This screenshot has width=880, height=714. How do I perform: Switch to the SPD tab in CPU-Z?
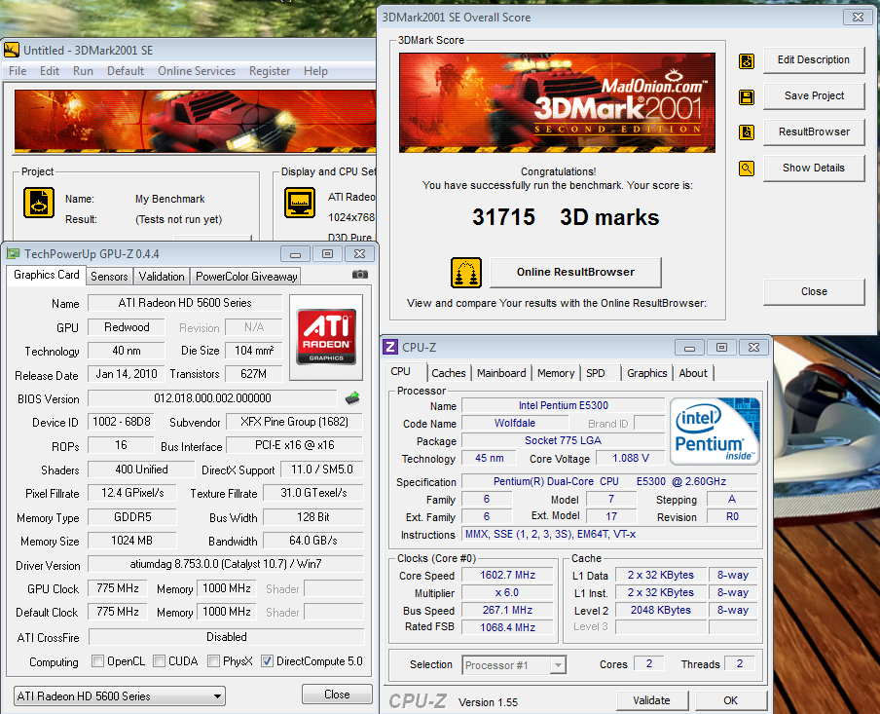(596, 373)
